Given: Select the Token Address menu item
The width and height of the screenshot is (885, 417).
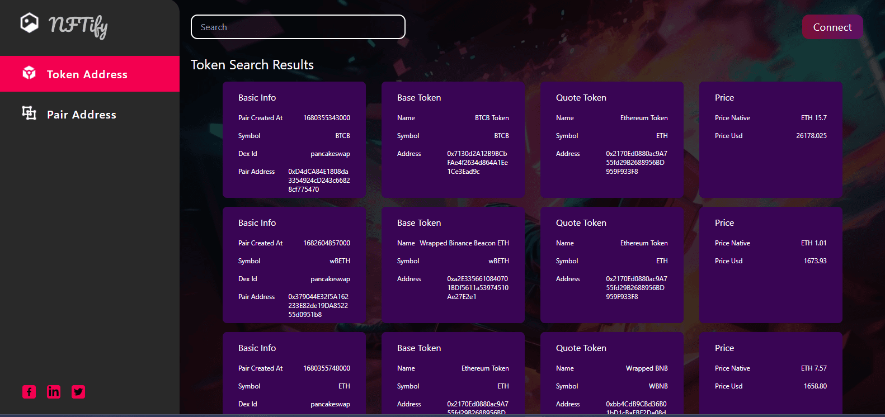Looking at the screenshot, I should pos(90,74).
